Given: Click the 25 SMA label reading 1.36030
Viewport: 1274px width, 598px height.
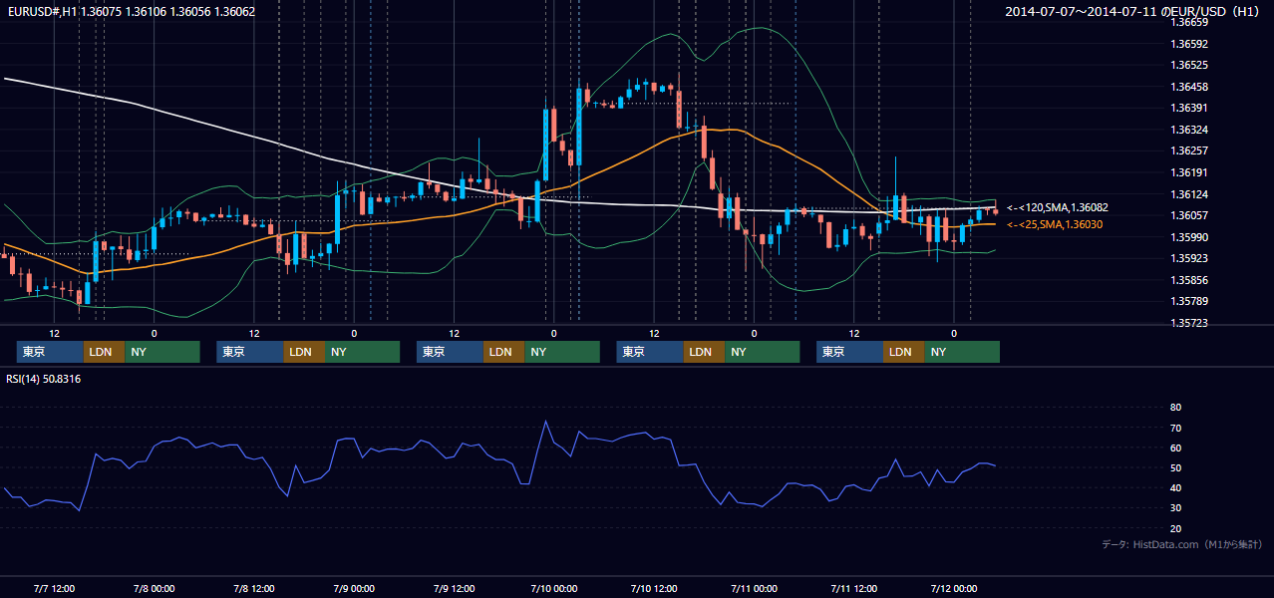Looking at the screenshot, I should point(1055,225).
